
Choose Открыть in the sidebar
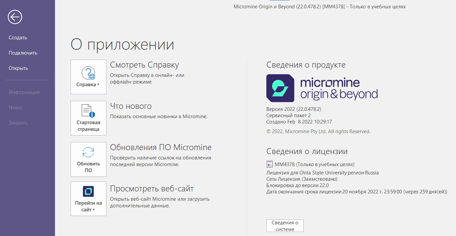click(x=18, y=68)
